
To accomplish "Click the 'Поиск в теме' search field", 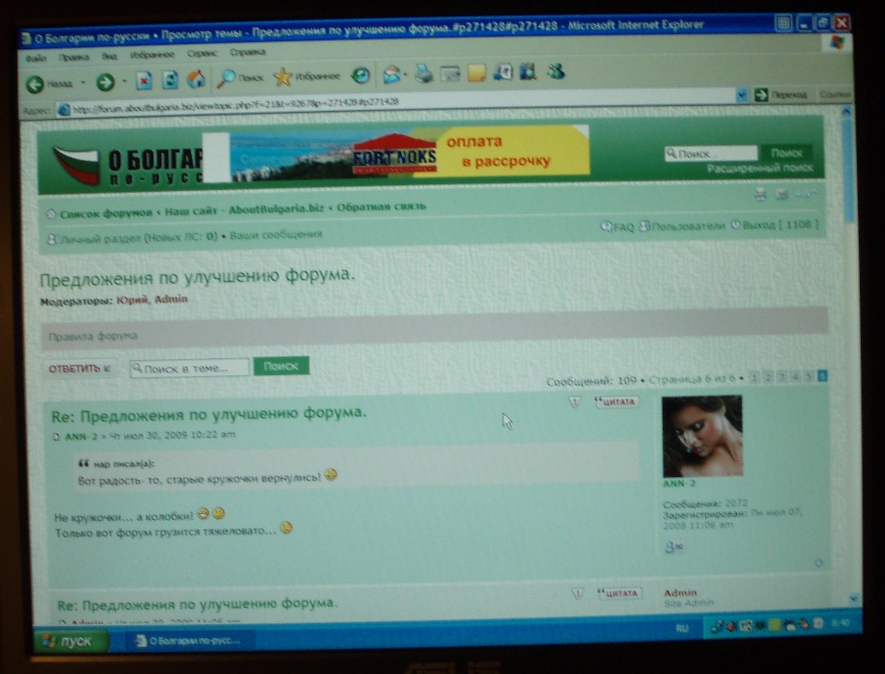I will (x=190, y=368).
